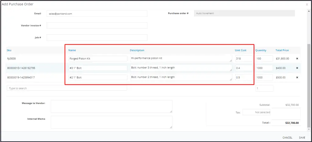Edit the unit cost 0.4 field

click(x=244, y=68)
